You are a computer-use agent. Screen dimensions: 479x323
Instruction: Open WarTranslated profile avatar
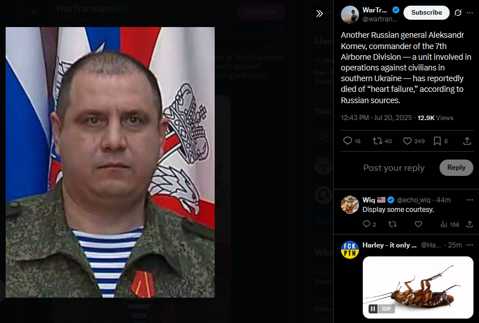point(350,14)
